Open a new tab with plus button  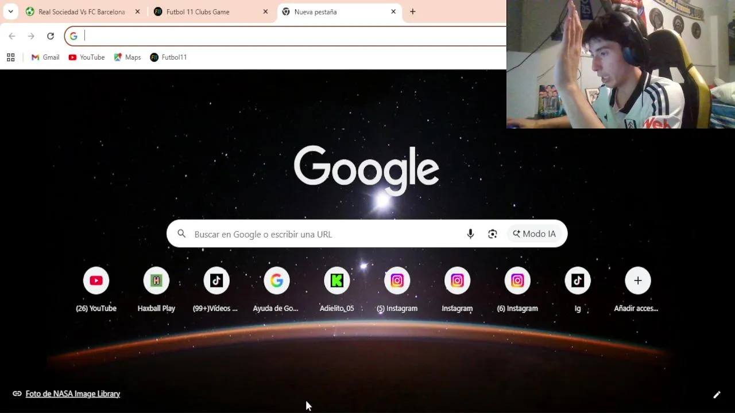[x=412, y=11]
